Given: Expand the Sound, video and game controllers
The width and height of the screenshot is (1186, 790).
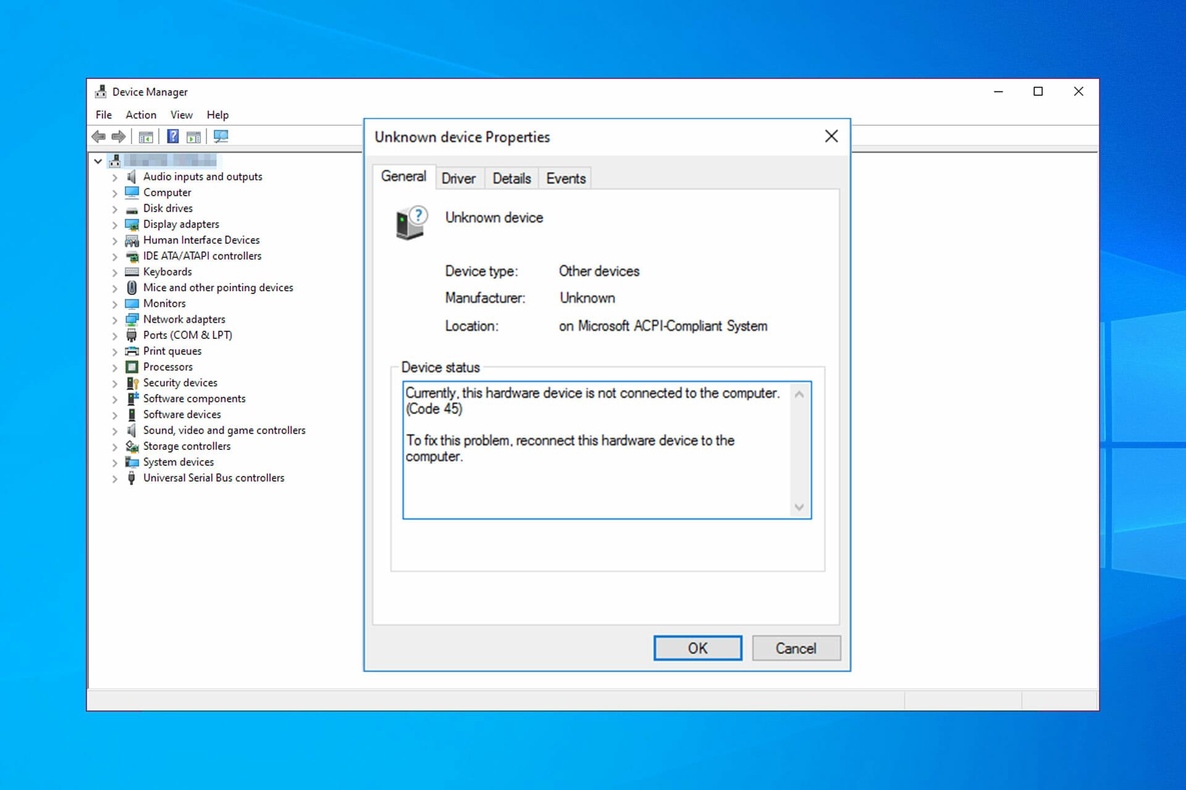Looking at the screenshot, I should coord(115,431).
